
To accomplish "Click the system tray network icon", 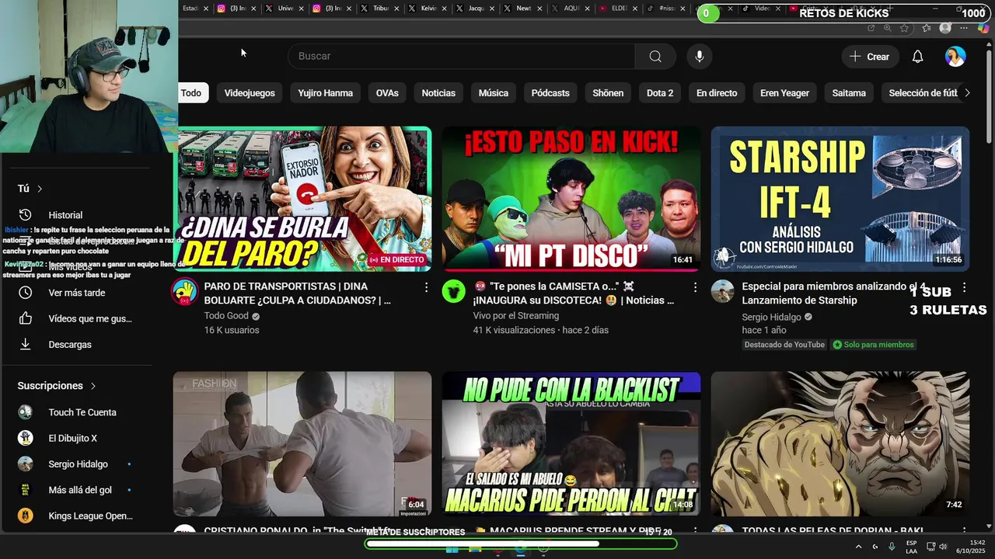I will [x=930, y=547].
